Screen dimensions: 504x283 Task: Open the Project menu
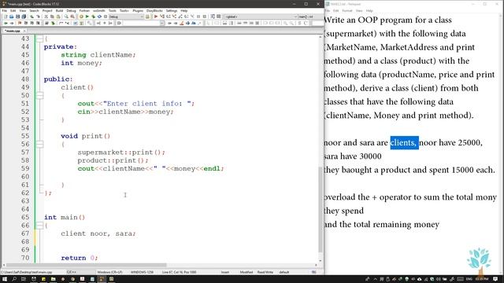pos(47,10)
